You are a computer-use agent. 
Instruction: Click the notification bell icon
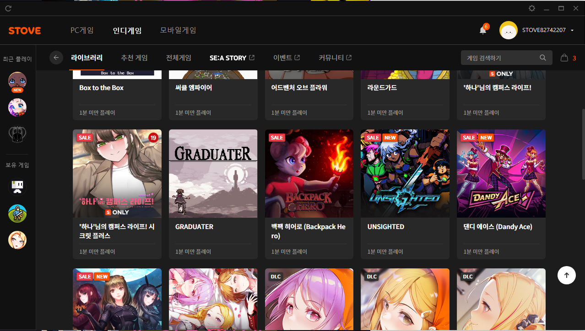(482, 31)
